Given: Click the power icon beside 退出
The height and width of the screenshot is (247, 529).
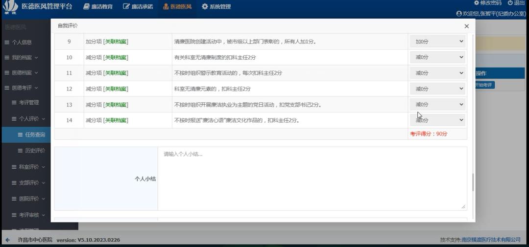Looking at the screenshot, I should (x=510, y=3).
